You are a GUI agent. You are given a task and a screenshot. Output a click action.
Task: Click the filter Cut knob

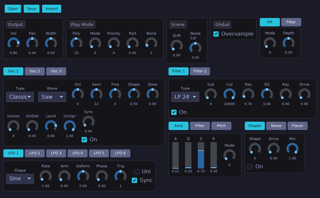pyautogui.click(x=230, y=94)
